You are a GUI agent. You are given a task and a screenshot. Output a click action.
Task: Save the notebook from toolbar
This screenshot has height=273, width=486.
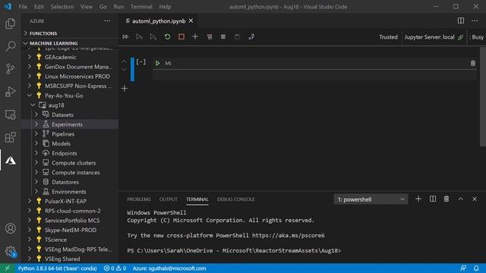238,37
